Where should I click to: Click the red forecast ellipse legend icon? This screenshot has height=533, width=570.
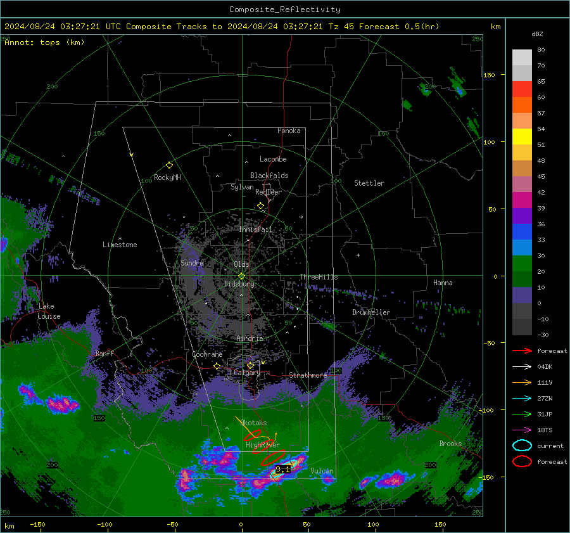522,461
